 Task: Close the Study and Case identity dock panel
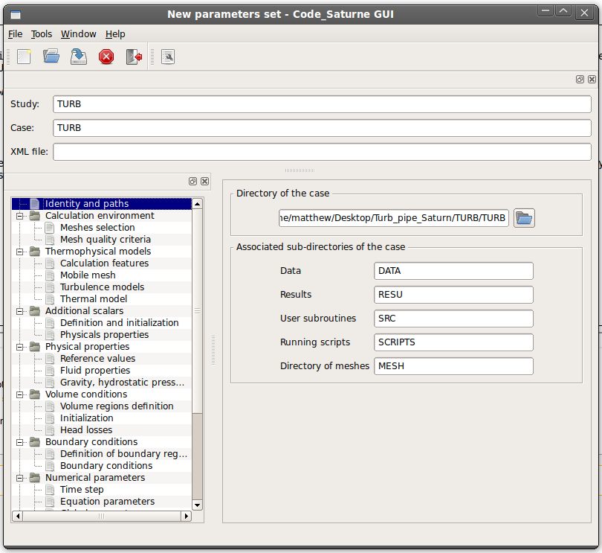coord(592,79)
